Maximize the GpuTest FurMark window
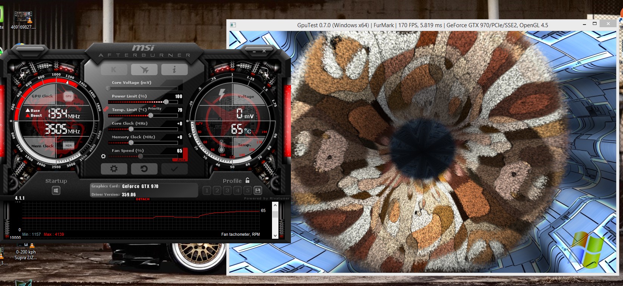This screenshot has height=286, width=623. [595, 23]
